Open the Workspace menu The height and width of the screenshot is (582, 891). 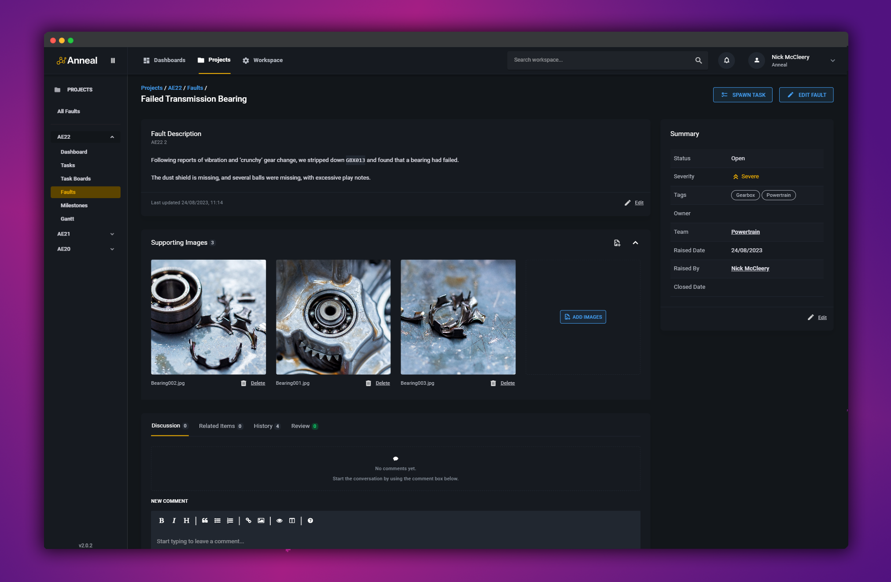262,60
